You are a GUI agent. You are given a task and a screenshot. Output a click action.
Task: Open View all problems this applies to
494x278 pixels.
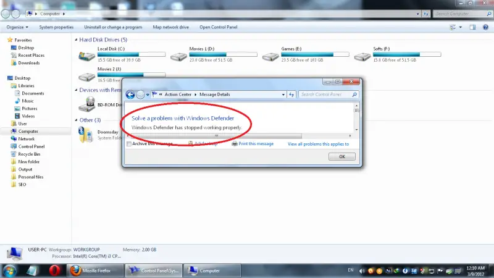tap(318, 144)
